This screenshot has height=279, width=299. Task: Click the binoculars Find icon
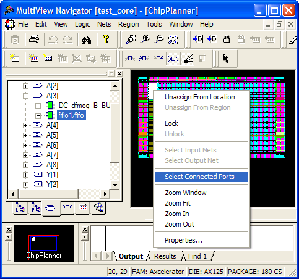coord(86,40)
